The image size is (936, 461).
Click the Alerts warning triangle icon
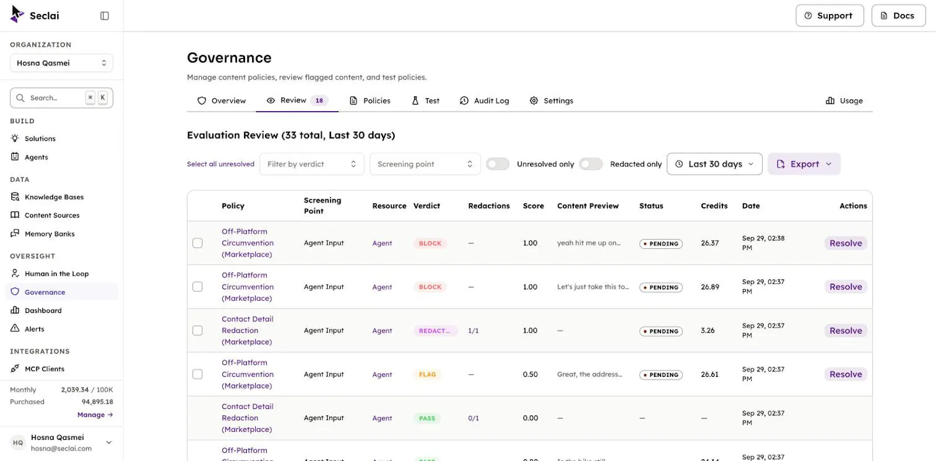click(x=15, y=328)
